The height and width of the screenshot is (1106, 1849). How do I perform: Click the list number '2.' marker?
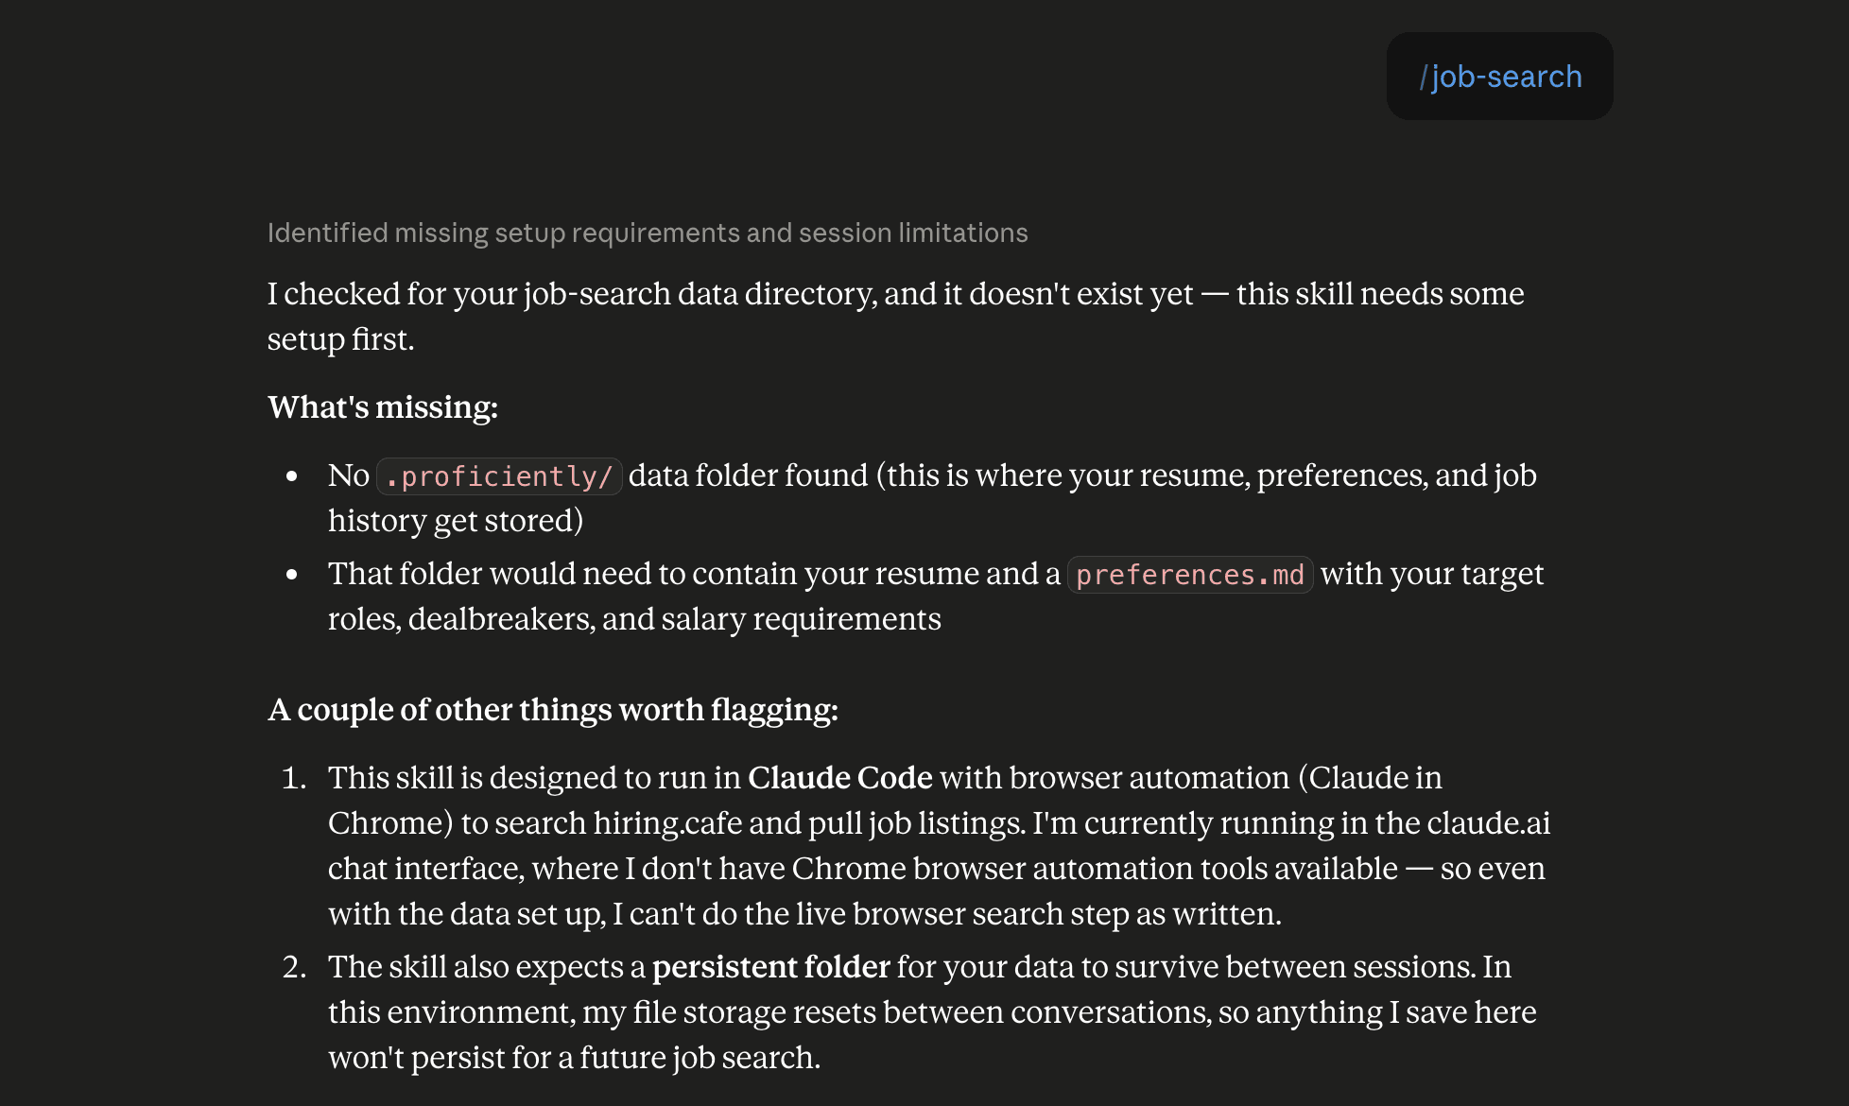click(x=294, y=967)
